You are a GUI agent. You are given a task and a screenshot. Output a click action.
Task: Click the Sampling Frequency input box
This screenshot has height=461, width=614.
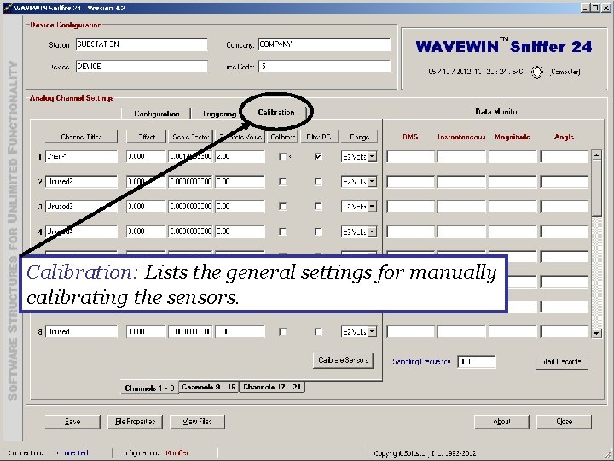477,361
